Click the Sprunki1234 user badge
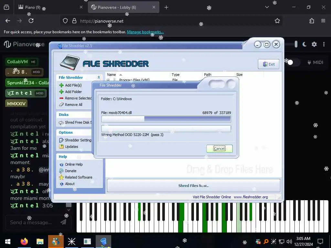 [x=27, y=83]
